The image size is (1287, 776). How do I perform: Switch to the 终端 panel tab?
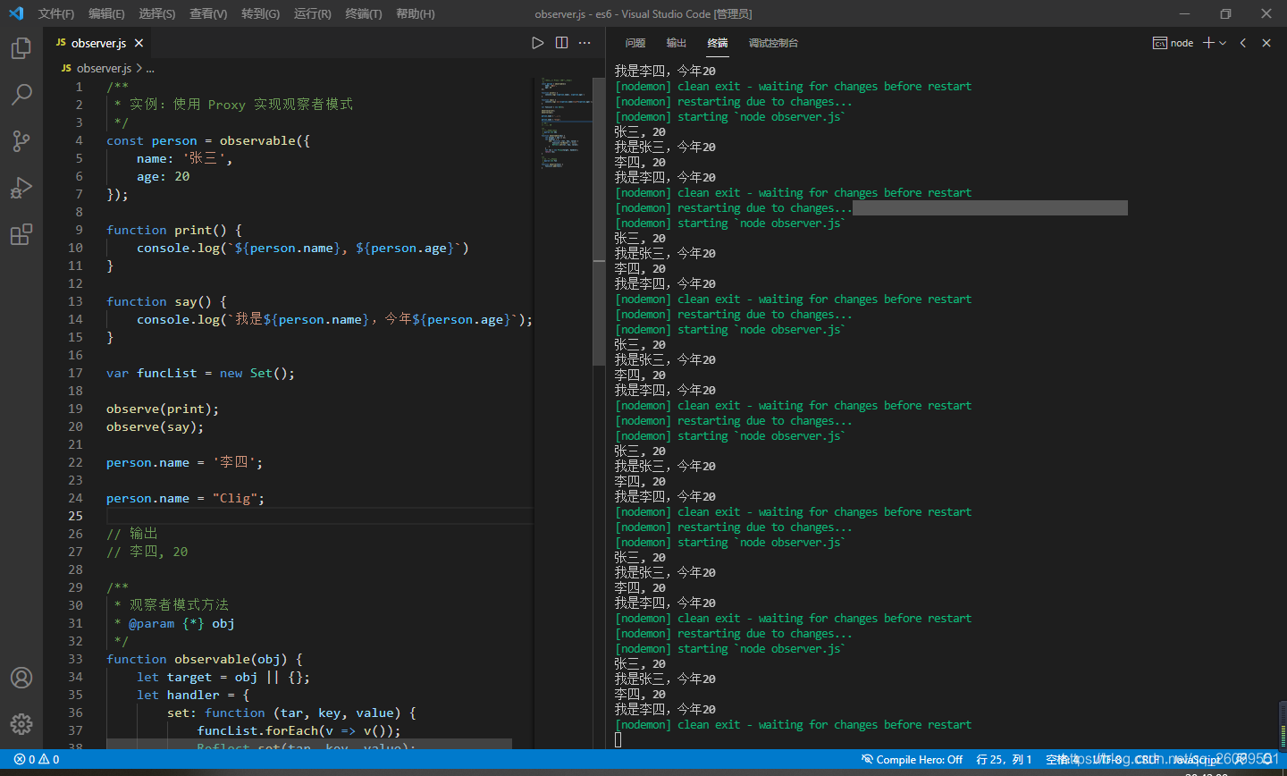click(718, 43)
